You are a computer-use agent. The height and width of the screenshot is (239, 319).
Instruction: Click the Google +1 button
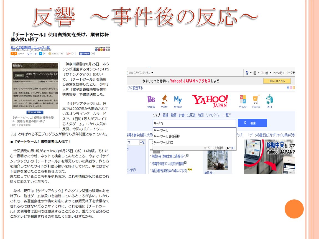[x=69, y=54]
